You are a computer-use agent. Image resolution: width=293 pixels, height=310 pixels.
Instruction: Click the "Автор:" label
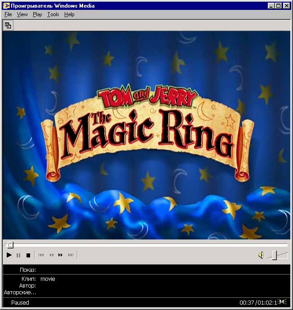pyautogui.click(x=27, y=285)
